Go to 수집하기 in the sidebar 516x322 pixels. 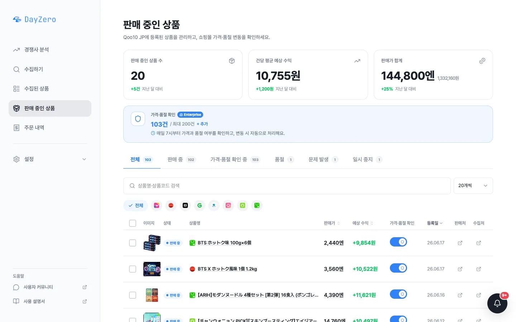click(50, 69)
